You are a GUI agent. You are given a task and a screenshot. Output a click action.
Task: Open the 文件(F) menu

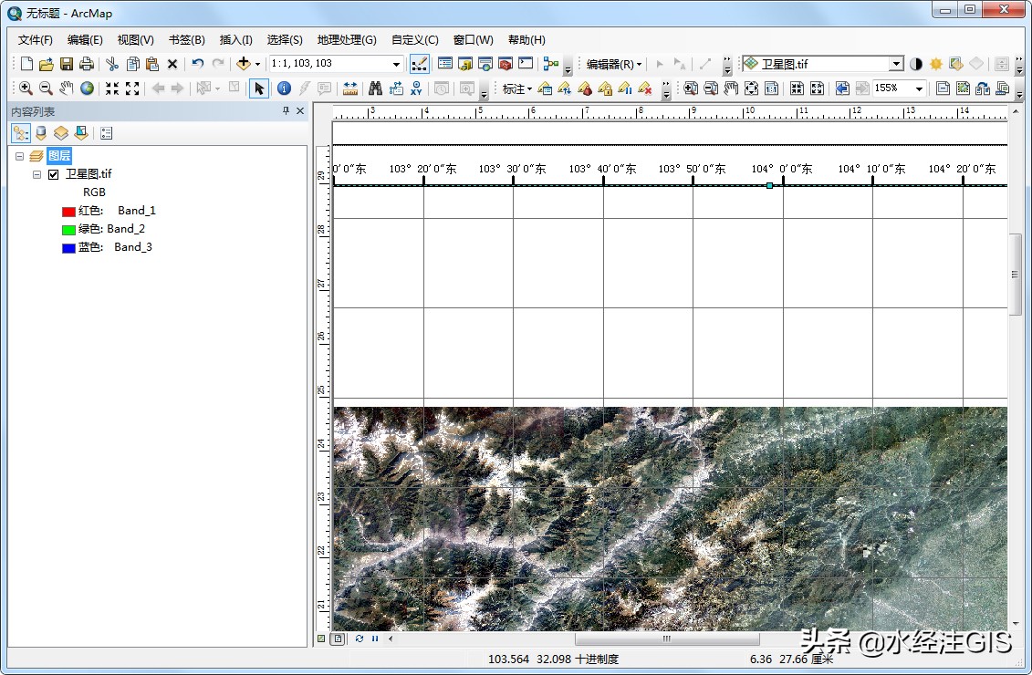click(36, 39)
